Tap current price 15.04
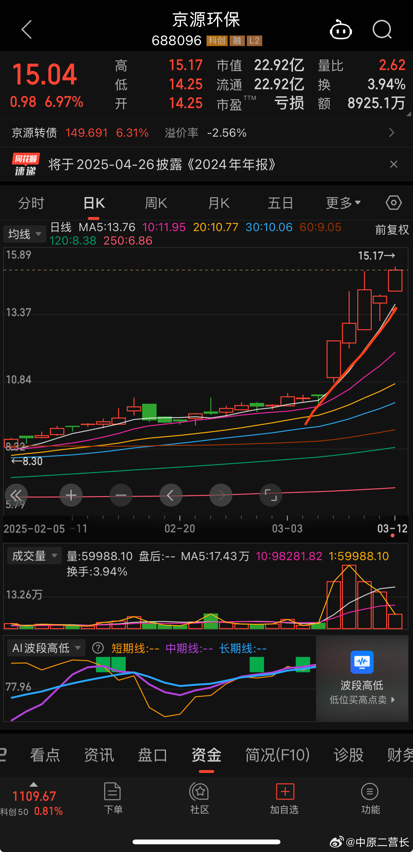The image size is (413, 852). point(45,74)
